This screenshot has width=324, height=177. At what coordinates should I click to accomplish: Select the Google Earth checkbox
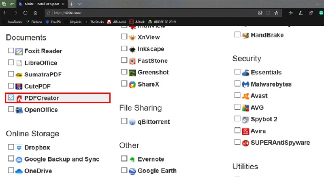tap(124, 171)
